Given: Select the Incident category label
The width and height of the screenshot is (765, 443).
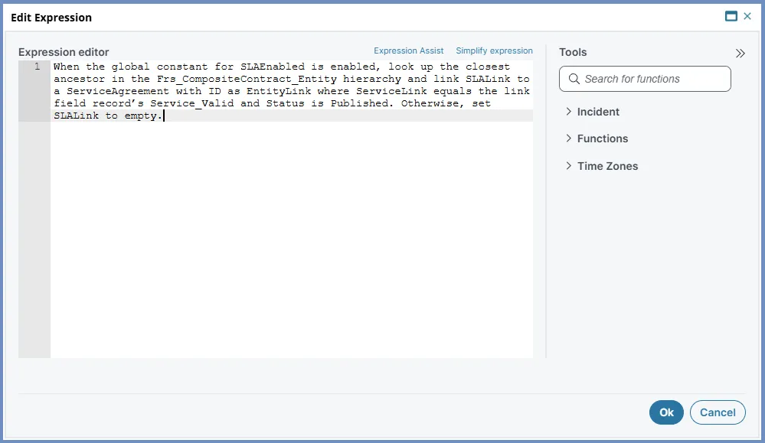Looking at the screenshot, I should click(x=598, y=112).
